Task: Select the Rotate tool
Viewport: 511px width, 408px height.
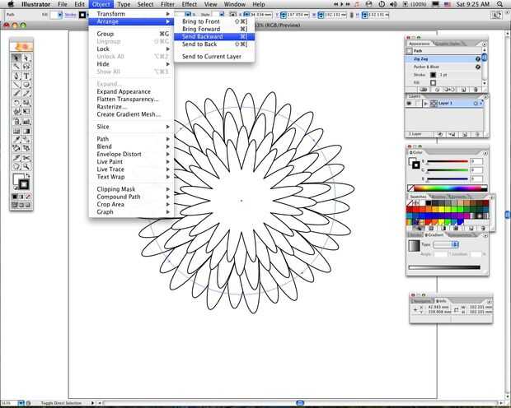Action: tap(16, 103)
